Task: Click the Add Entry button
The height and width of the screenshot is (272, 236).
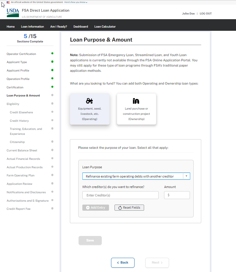Action: click(96, 208)
